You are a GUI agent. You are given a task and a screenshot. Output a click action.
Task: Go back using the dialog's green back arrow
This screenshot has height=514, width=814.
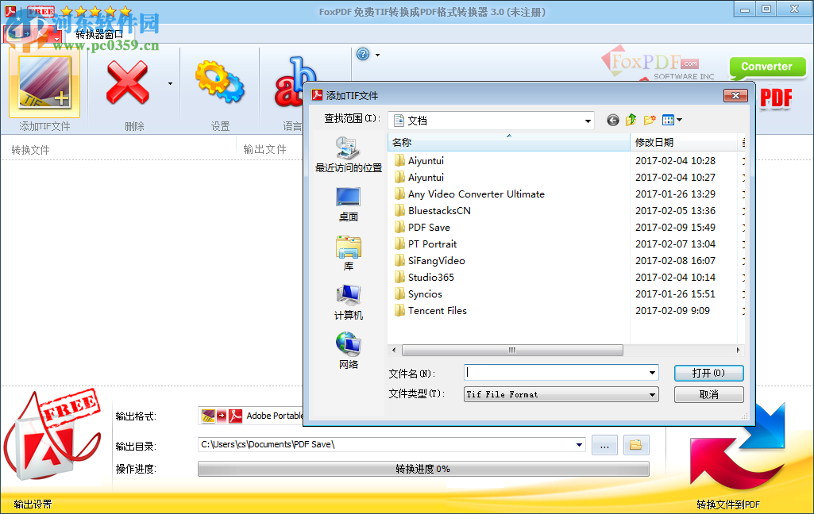[611, 120]
